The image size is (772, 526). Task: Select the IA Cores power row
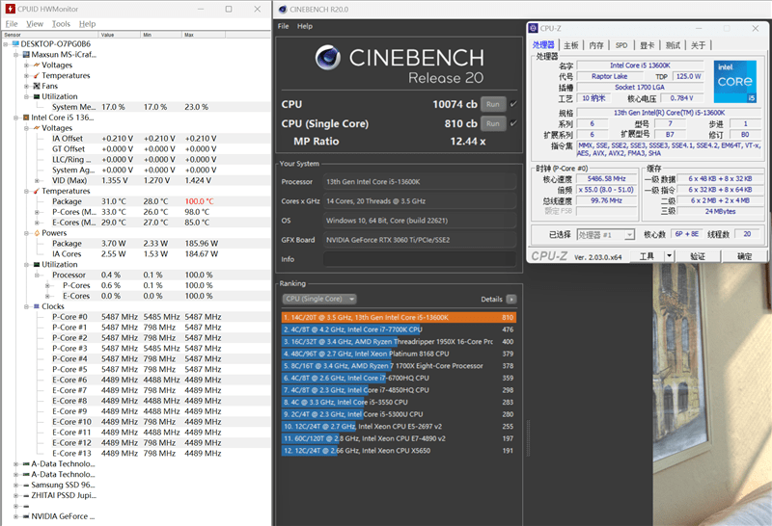(x=136, y=254)
